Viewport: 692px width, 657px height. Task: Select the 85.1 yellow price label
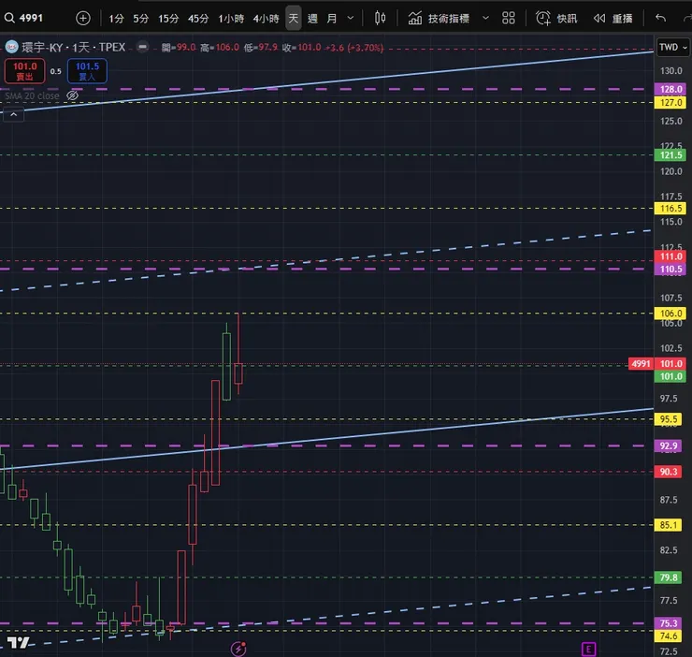click(x=669, y=525)
